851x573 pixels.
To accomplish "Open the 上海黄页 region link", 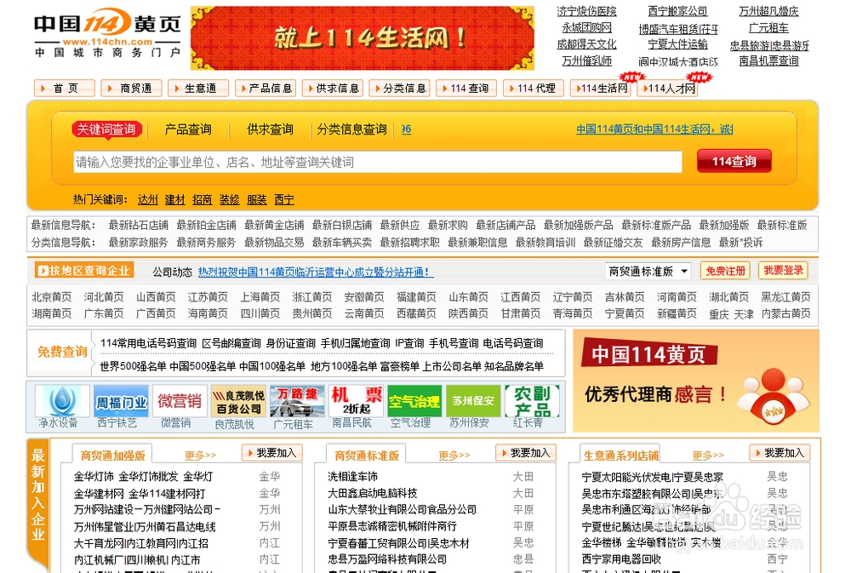I will [x=260, y=297].
